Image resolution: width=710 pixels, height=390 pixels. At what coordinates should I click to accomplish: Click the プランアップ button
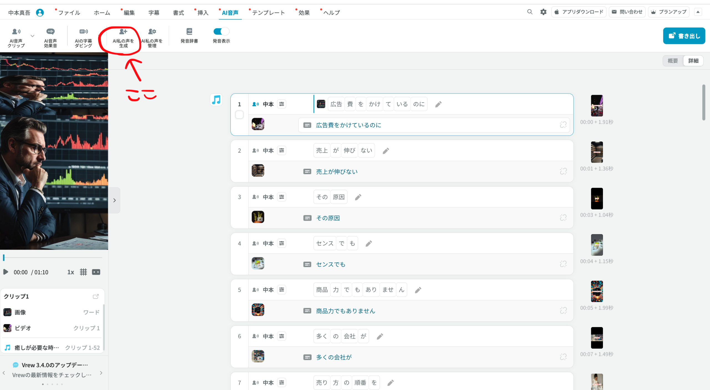point(669,12)
